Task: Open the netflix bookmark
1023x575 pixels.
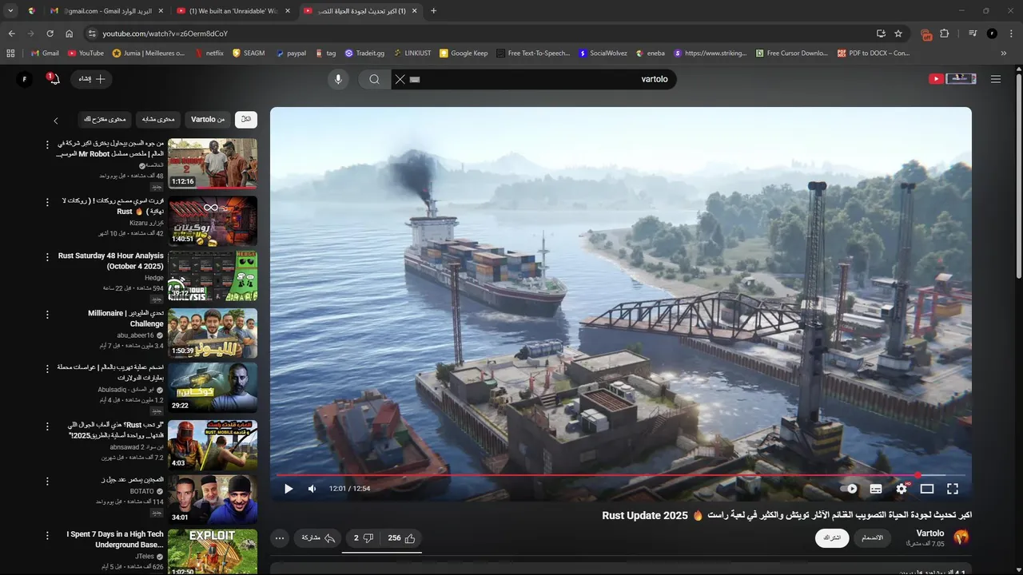Action: click(209, 54)
